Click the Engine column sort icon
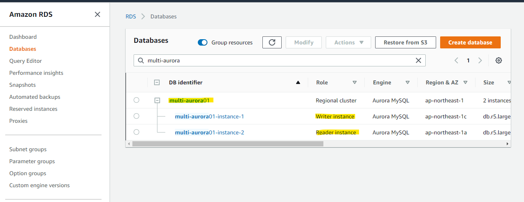This screenshot has width=524, height=202. [x=408, y=82]
